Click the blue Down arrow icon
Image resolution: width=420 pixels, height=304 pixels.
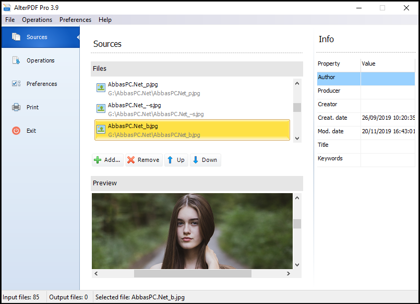pos(196,160)
